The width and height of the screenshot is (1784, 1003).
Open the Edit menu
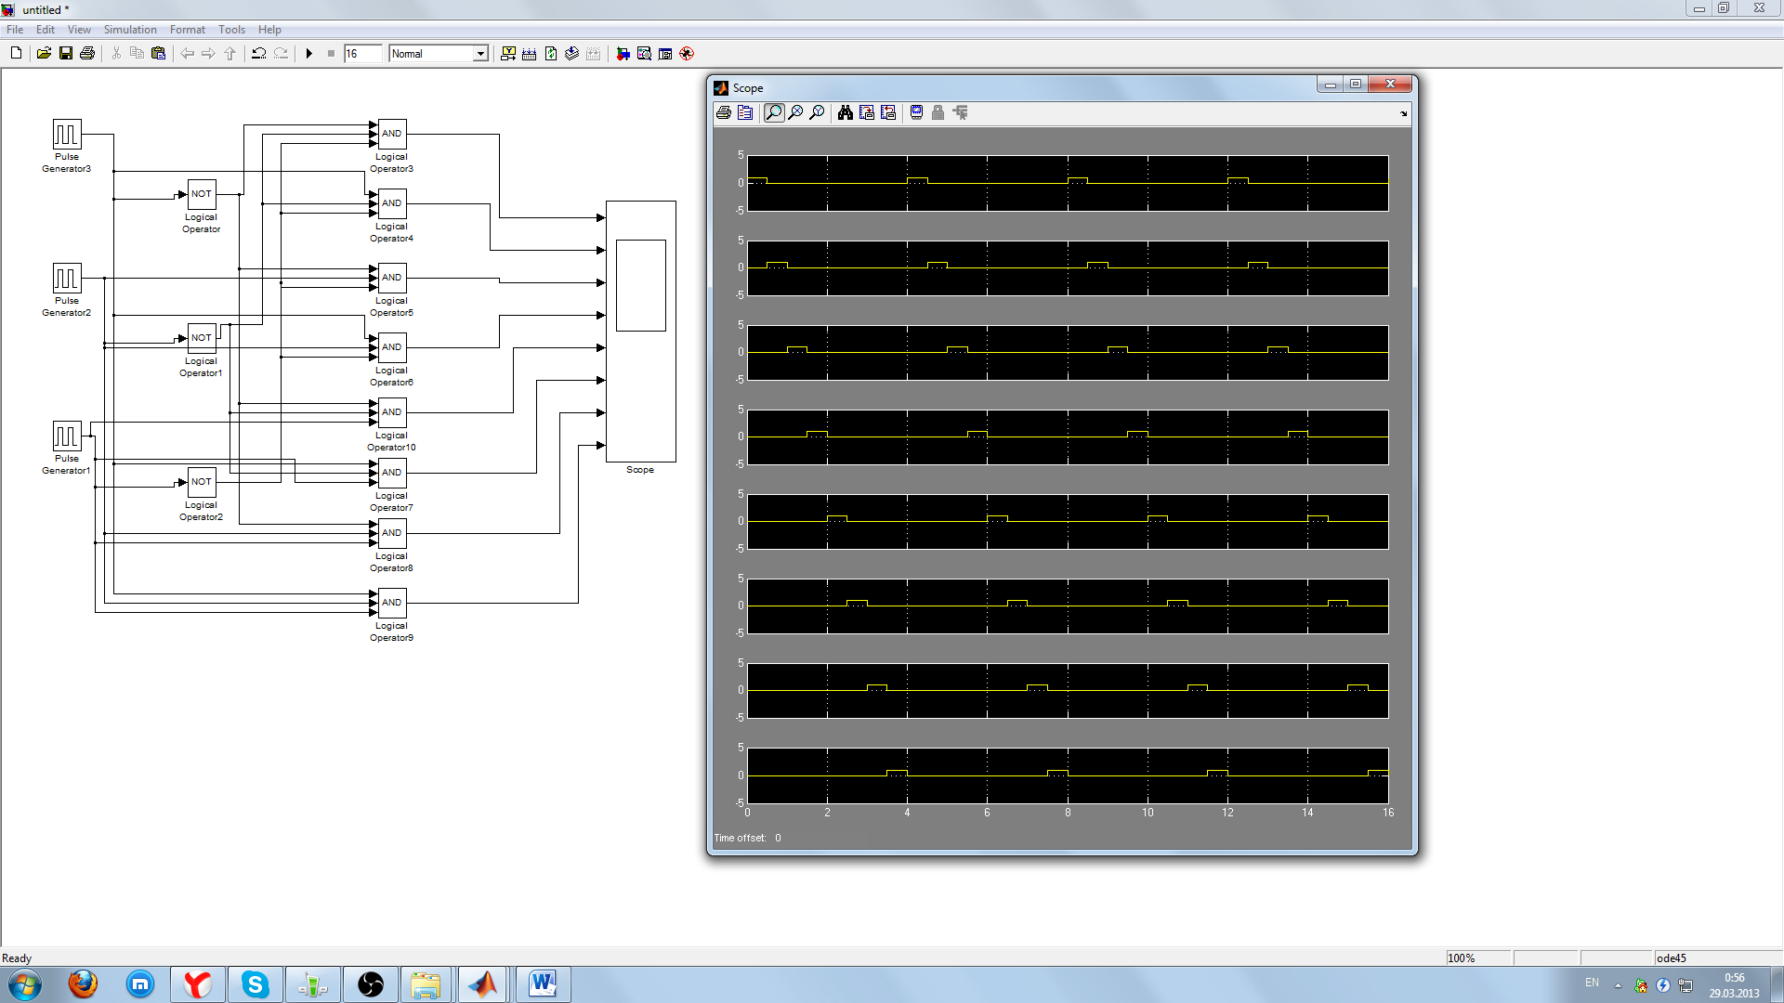point(46,30)
